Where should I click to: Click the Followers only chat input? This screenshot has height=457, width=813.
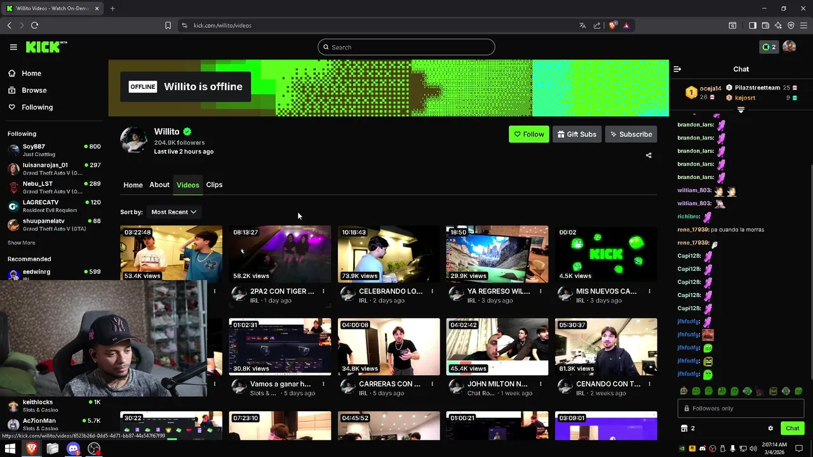[x=741, y=409]
